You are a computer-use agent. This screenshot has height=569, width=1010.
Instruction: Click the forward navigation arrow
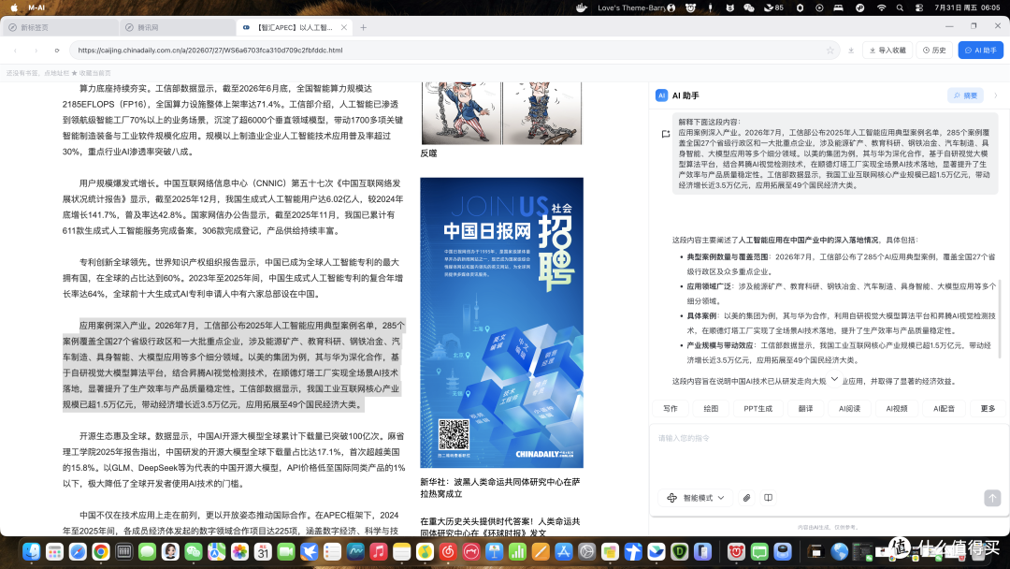(x=36, y=51)
